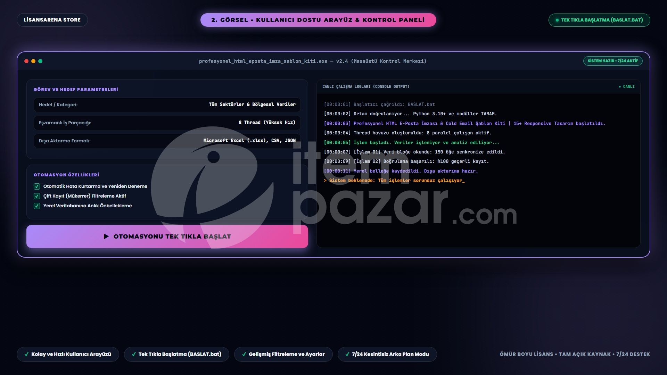Click log line 'Yerel belleğe kaydedildi'
The image size is (667, 375).
401,171
